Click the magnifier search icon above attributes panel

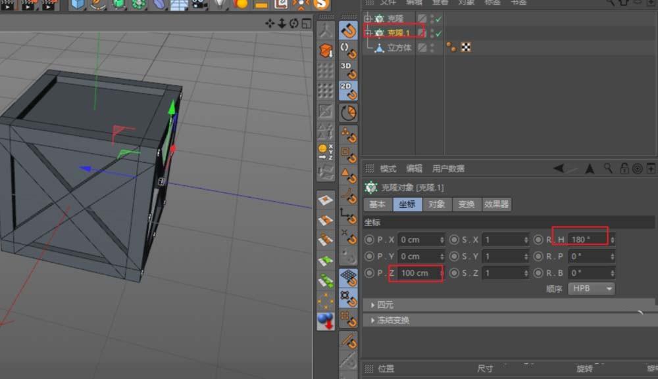pyautogui.click(x=607, y=168)
